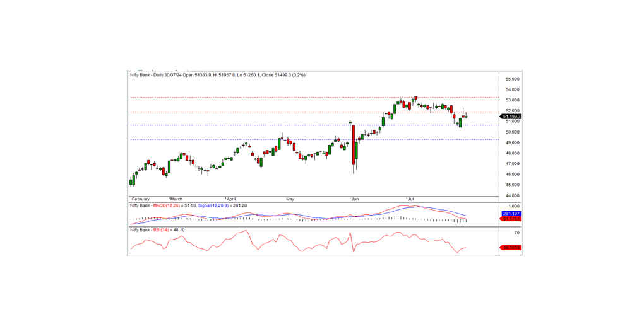Click the last candle on the chart
This screenshot has height=329, width=632.
point(465,116)
